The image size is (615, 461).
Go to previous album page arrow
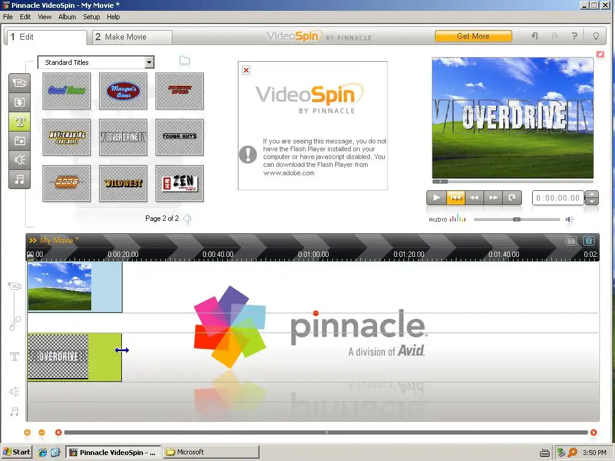[187, 218]
